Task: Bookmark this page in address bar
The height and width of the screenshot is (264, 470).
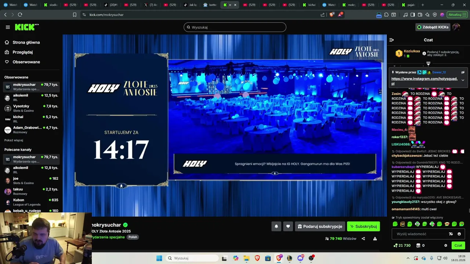Action: [75, 15]
